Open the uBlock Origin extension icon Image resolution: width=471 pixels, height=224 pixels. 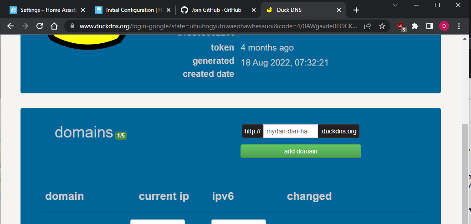click(x=401, y=27)
